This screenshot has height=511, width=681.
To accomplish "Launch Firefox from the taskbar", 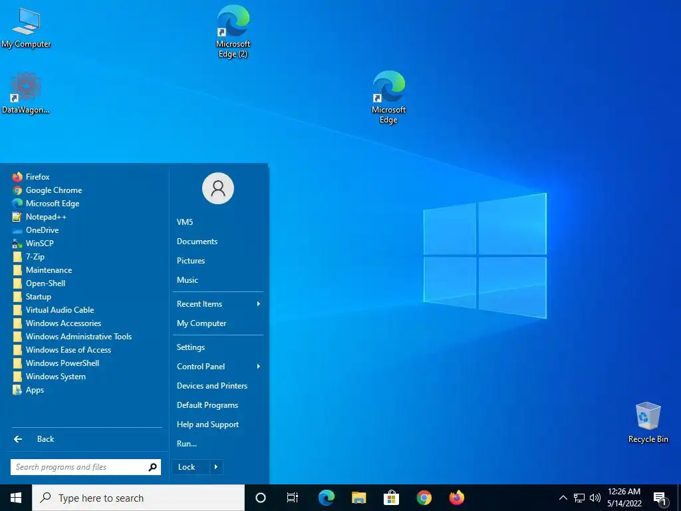I will click(x=456, y=498).
